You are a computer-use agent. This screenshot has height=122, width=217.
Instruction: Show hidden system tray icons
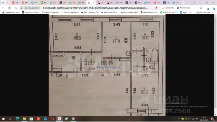(x=179, y=119)
